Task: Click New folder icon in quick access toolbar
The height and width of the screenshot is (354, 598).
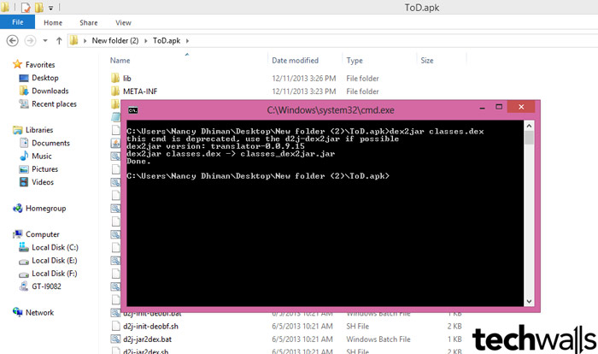Action: click(39, 7)
